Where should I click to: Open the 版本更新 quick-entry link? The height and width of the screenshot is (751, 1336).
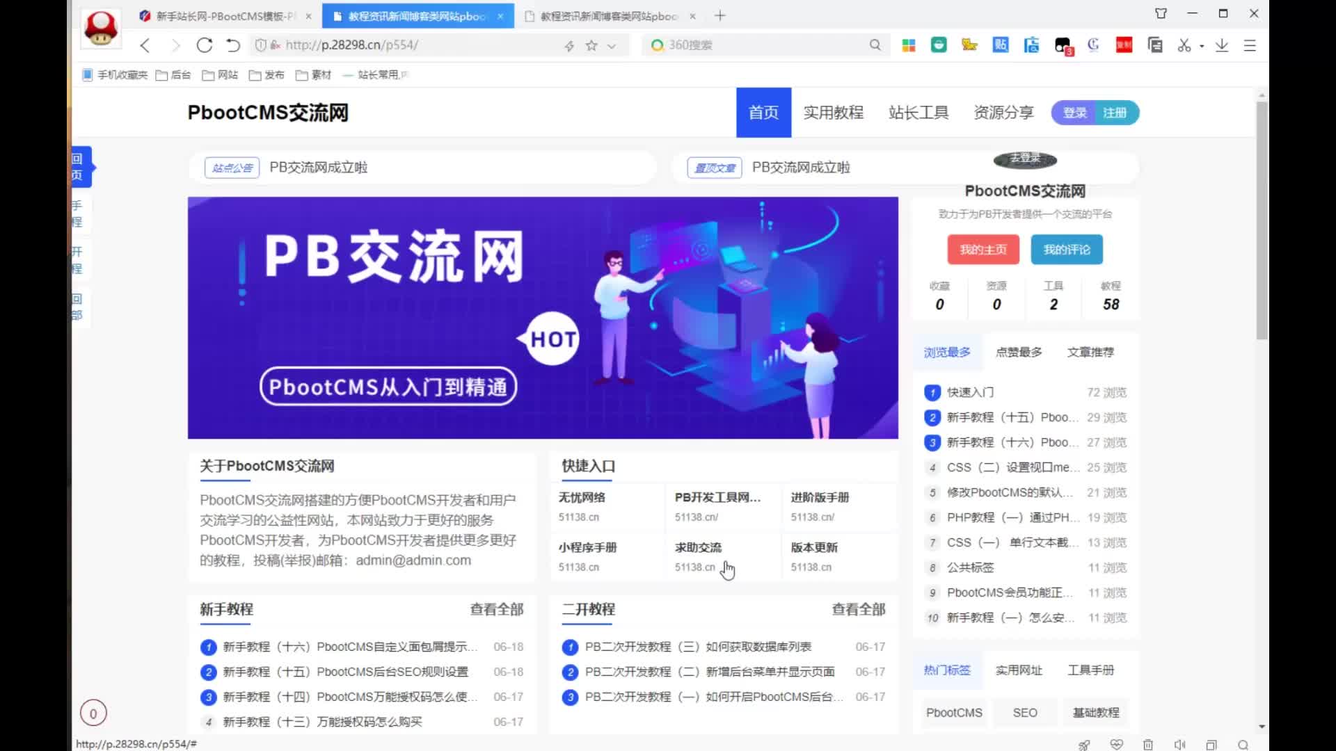pyautogui.click(x=814, y=548)
